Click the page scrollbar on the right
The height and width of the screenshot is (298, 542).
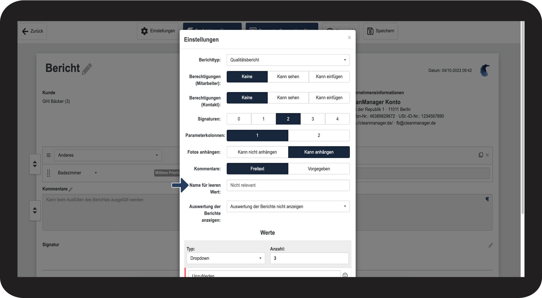(522, 118)
